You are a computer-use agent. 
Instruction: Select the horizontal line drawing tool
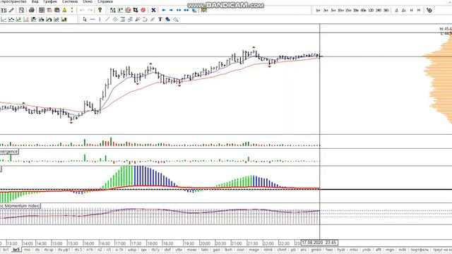[x=93, y=19]
